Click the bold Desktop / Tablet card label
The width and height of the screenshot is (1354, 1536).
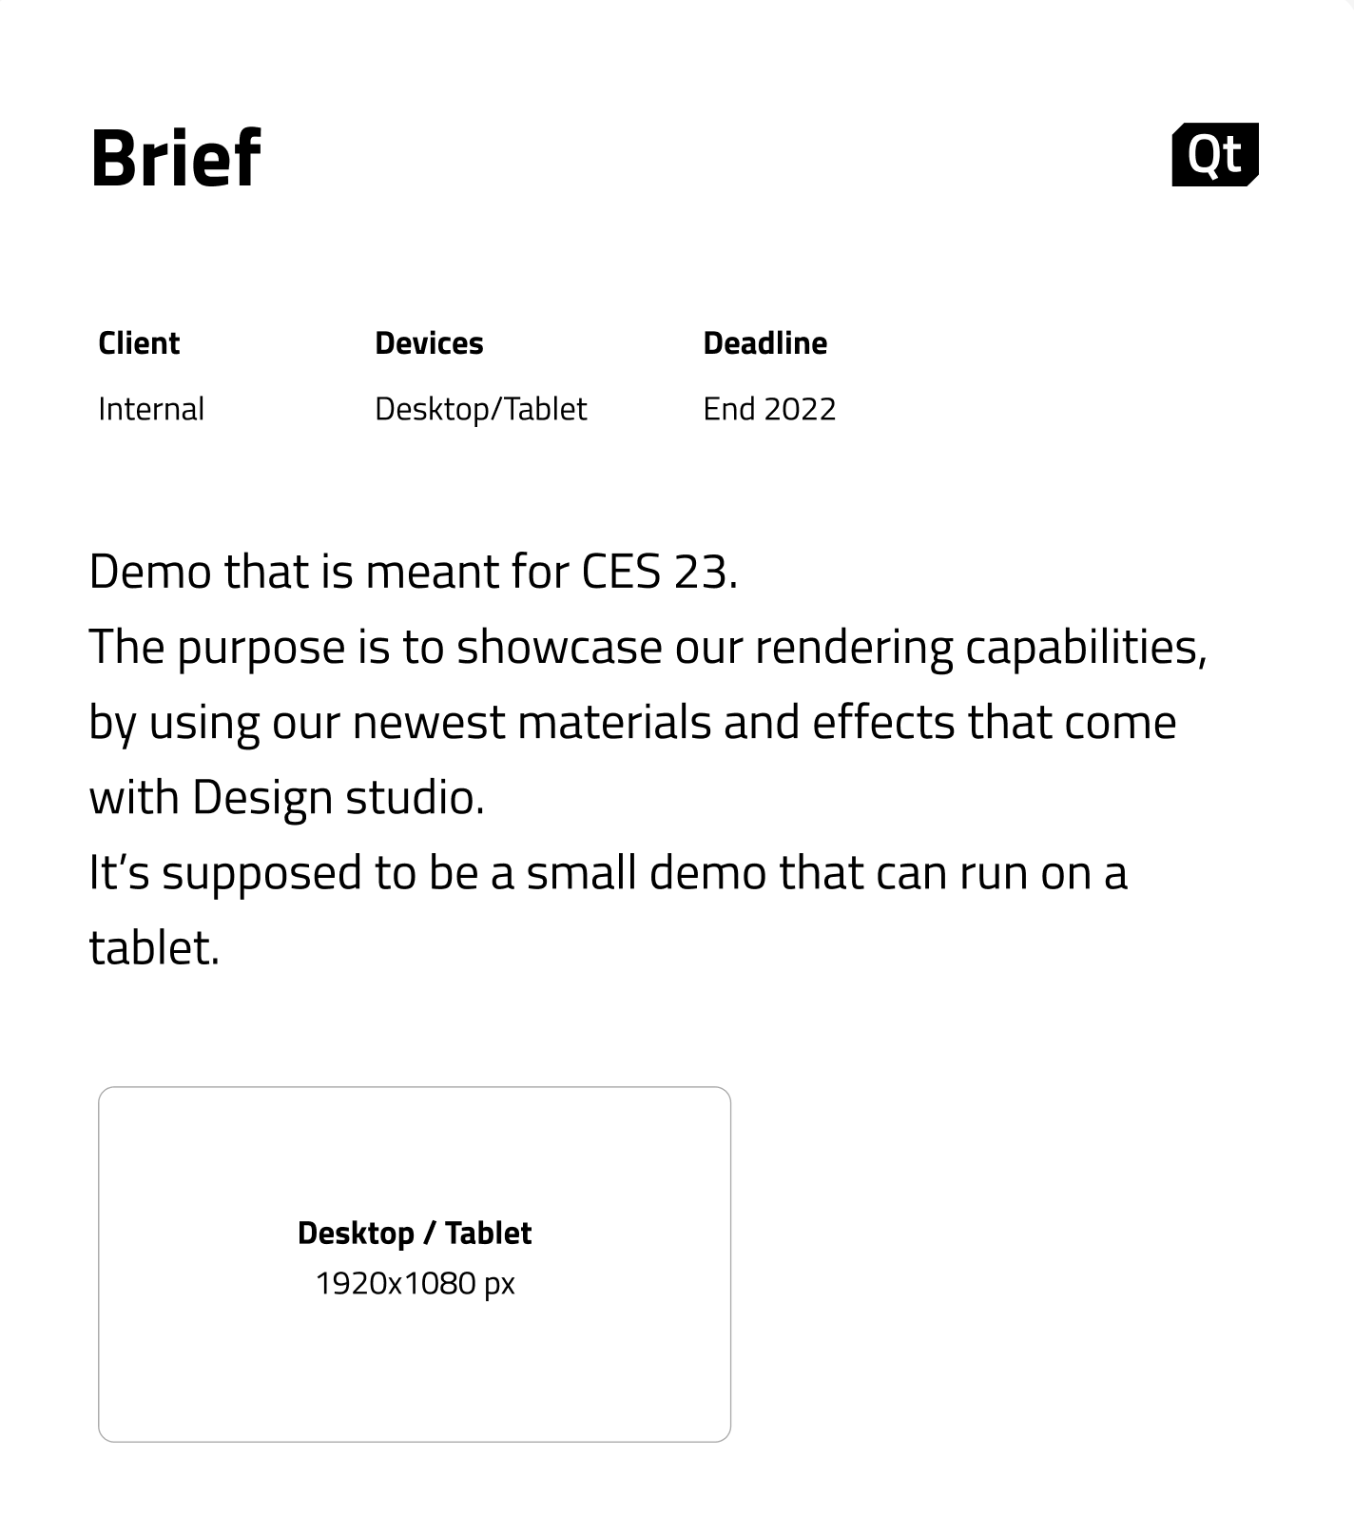coord(415,1233)
